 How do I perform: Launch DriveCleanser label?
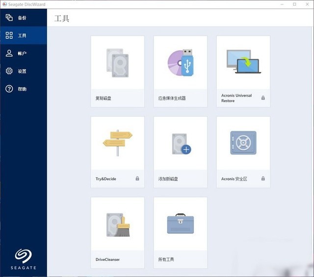[x=107, y=259]
